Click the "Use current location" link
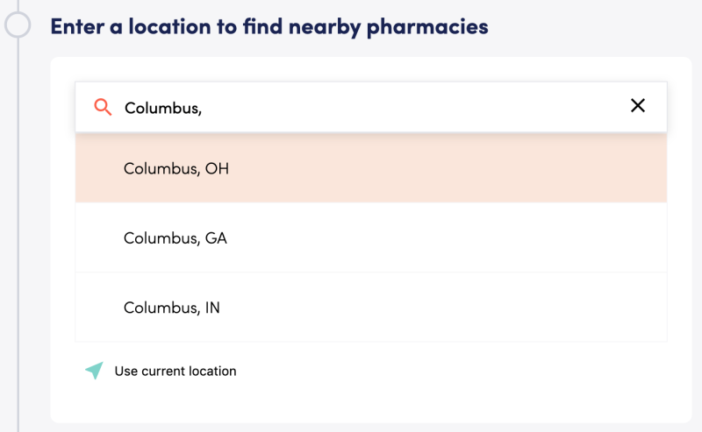702x432 pixels. pos(175,371)
